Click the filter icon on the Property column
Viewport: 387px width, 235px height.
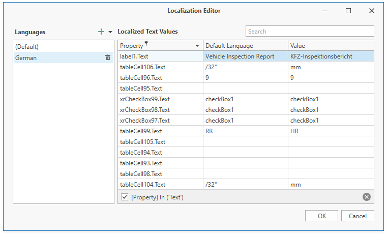point(146,45)
